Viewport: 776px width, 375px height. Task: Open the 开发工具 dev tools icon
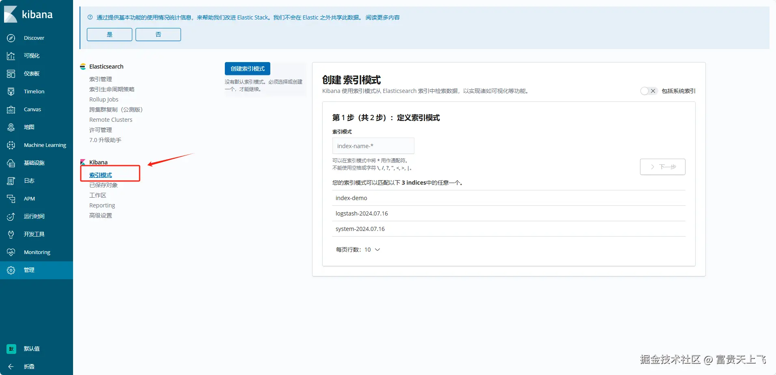pos(11,234)
